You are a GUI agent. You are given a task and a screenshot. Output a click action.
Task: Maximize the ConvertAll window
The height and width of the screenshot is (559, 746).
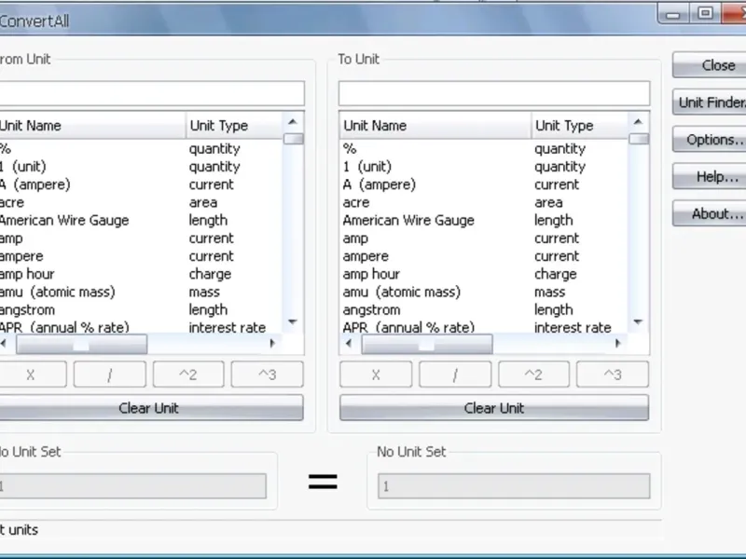(x=705, y=13)
